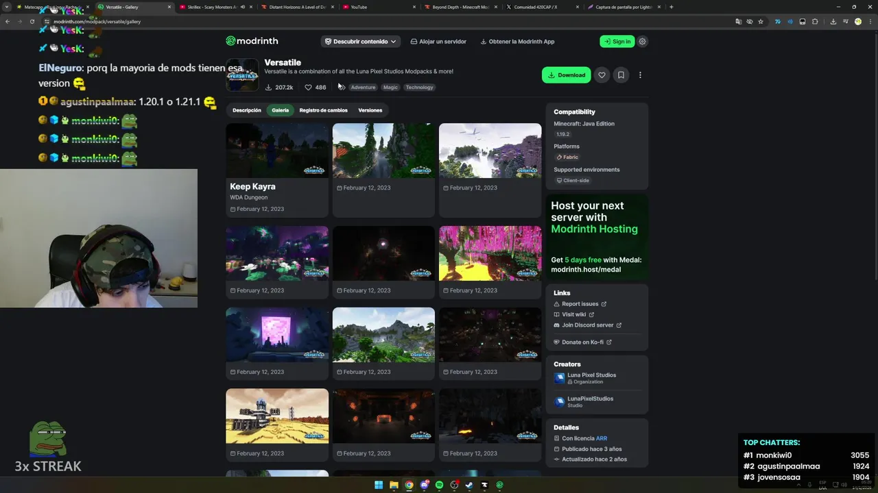Open Discord from the taskbar

point(425,485)
